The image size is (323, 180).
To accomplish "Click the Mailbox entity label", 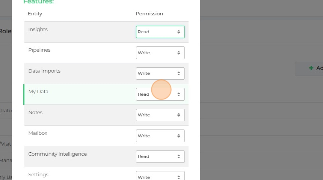I will [x=38, y=133].
